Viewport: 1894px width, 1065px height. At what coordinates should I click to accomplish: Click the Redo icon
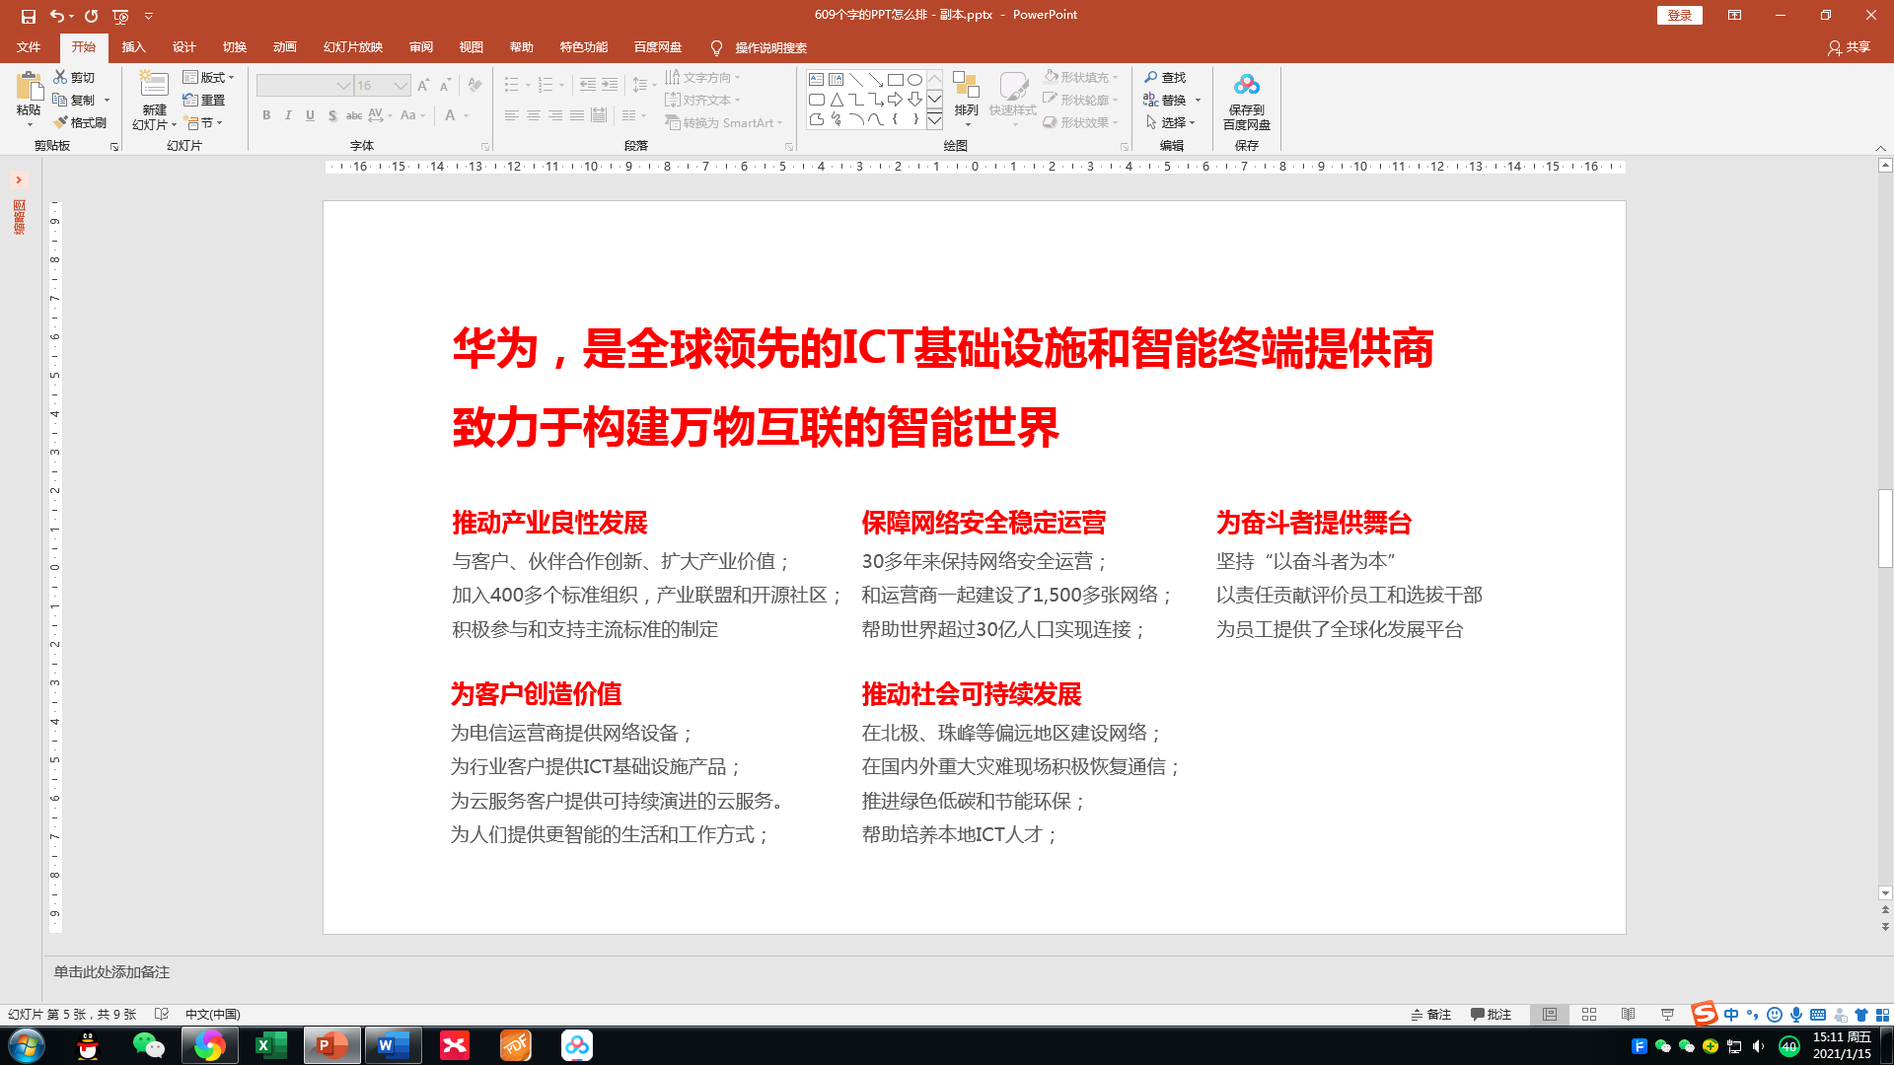tap(92, 16)
